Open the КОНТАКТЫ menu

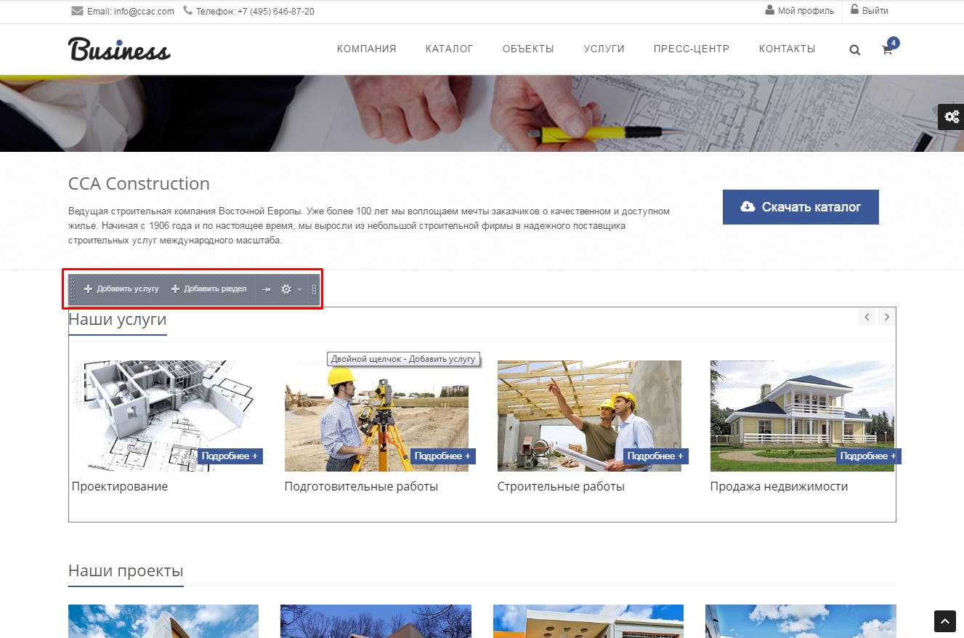click(787, 49)
